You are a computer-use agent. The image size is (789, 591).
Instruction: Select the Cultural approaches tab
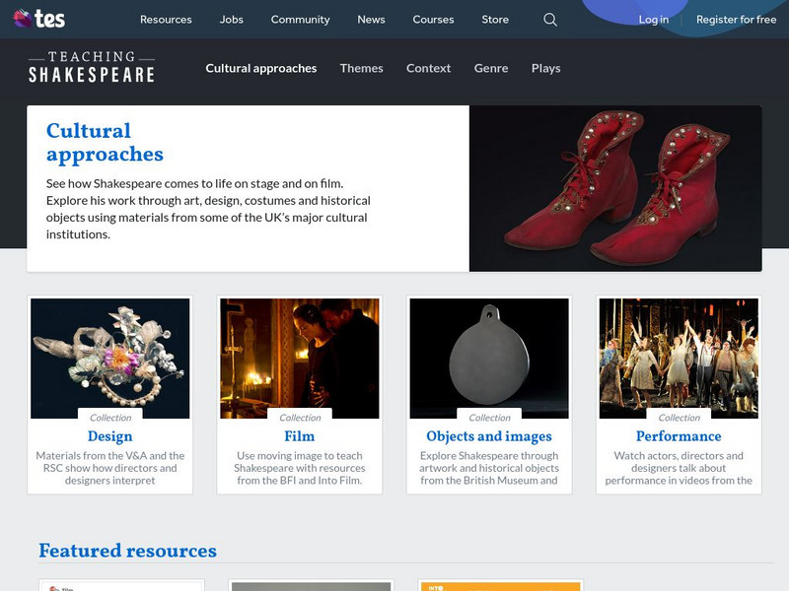click(x=261, y=68)
